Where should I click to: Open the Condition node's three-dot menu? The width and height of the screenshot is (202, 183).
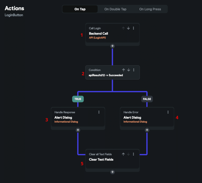coord(134,70)
